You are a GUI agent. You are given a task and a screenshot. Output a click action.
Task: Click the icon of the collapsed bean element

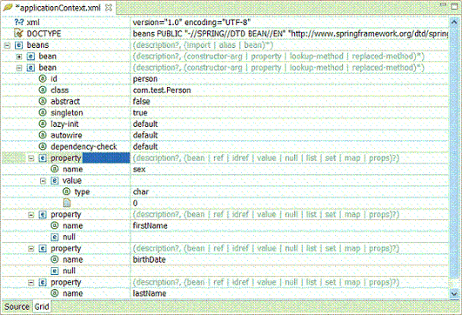(30, 57)
